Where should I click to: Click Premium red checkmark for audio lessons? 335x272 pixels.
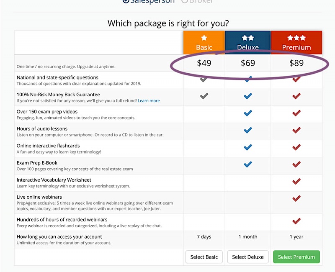coord(296,131)
